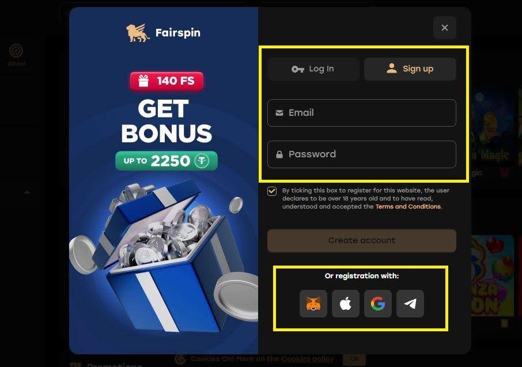Open the Terms and Conditions link
522x367 pixels.
(408, 206)
